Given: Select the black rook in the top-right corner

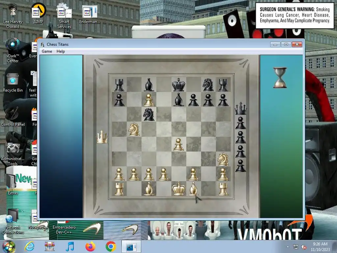Looking at the screenshot, I should [223, 85].
